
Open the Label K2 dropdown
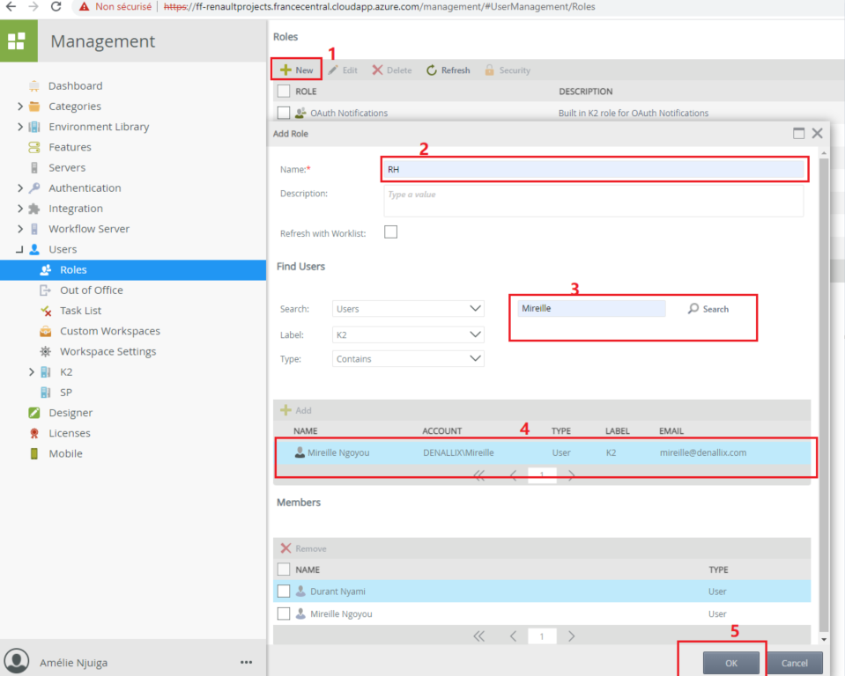[409, 334]
